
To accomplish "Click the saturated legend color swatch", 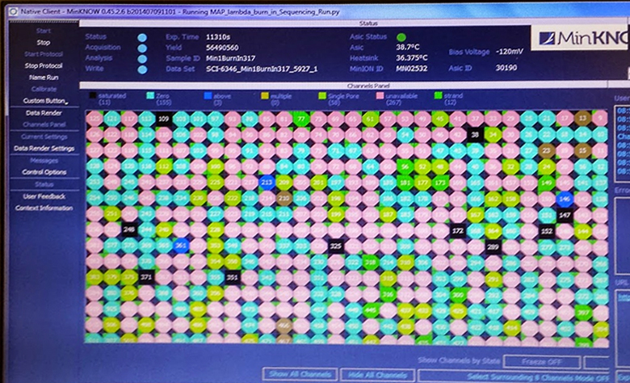I will [x=92, y=96].
